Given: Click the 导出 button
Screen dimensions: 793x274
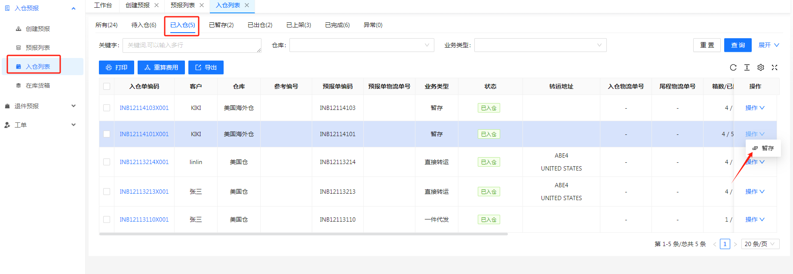Looking at the screenshot, I should pos(206,67).
